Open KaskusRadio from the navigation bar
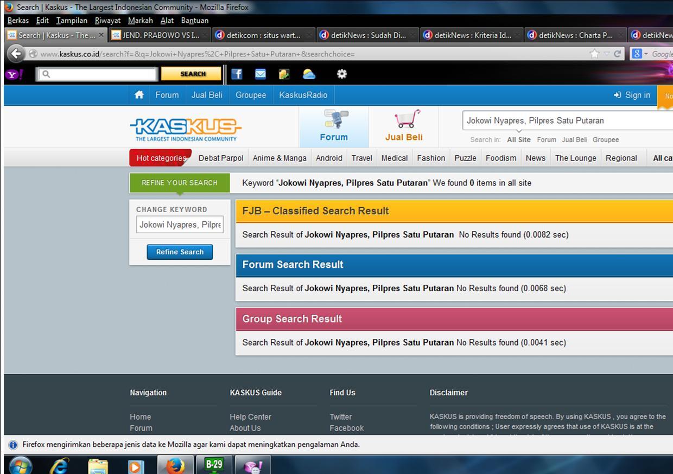Viewport: 673px width, 474px height. (303, 95)
